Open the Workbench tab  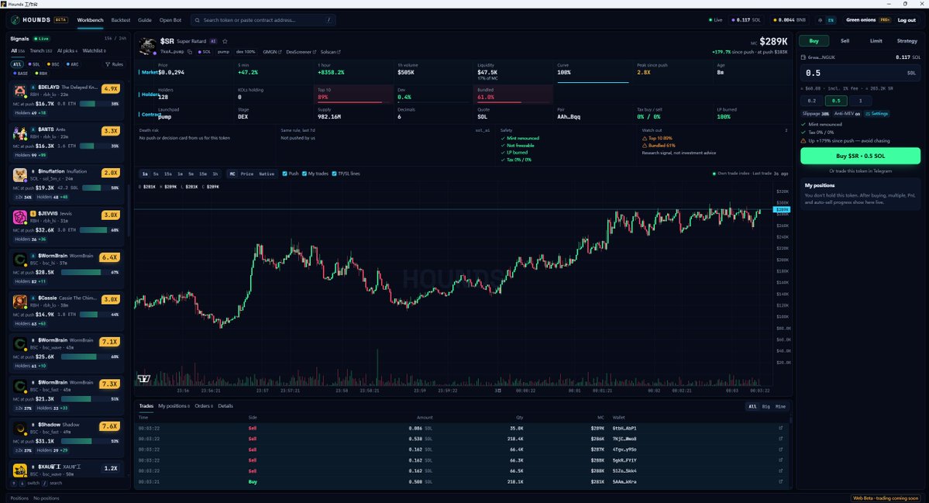click(90, 20)
